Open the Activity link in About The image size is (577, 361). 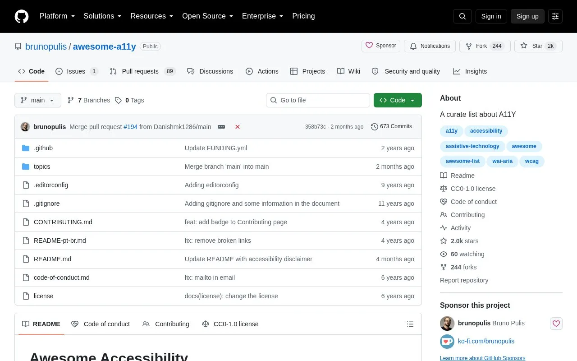[x=455, y=228]
